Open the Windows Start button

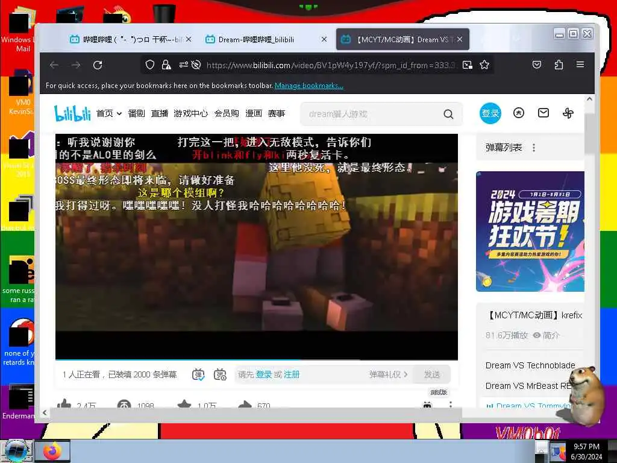click(x=16, y=451)
